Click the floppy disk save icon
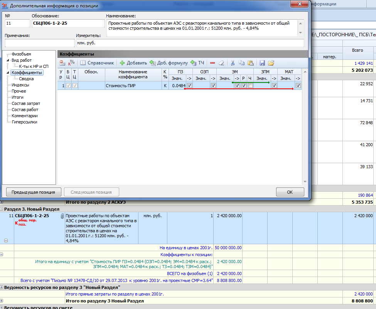Image resolution: width=376 pixels, height=309 pixels. click(x=262, y=63)
